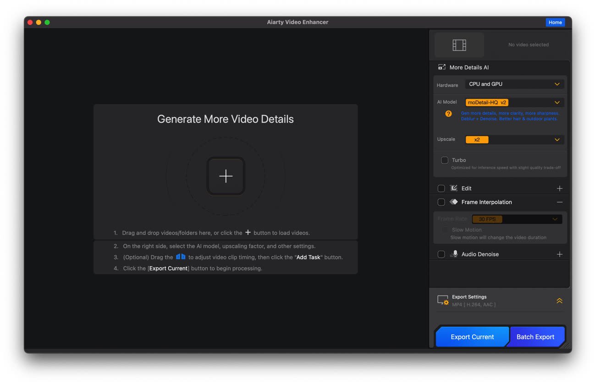Image resolution: width=596 pixels, height=385 pixels.
Task: Enable the Audio Denoise checkbox
Action: point(441,254)
